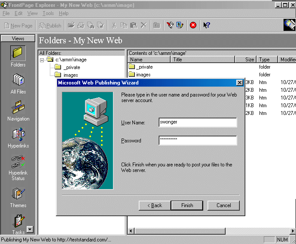The height and width of the screenshot is (244, 296).
Task: Select c:\armm\image root folder
Action: click(x=67, y=60)
